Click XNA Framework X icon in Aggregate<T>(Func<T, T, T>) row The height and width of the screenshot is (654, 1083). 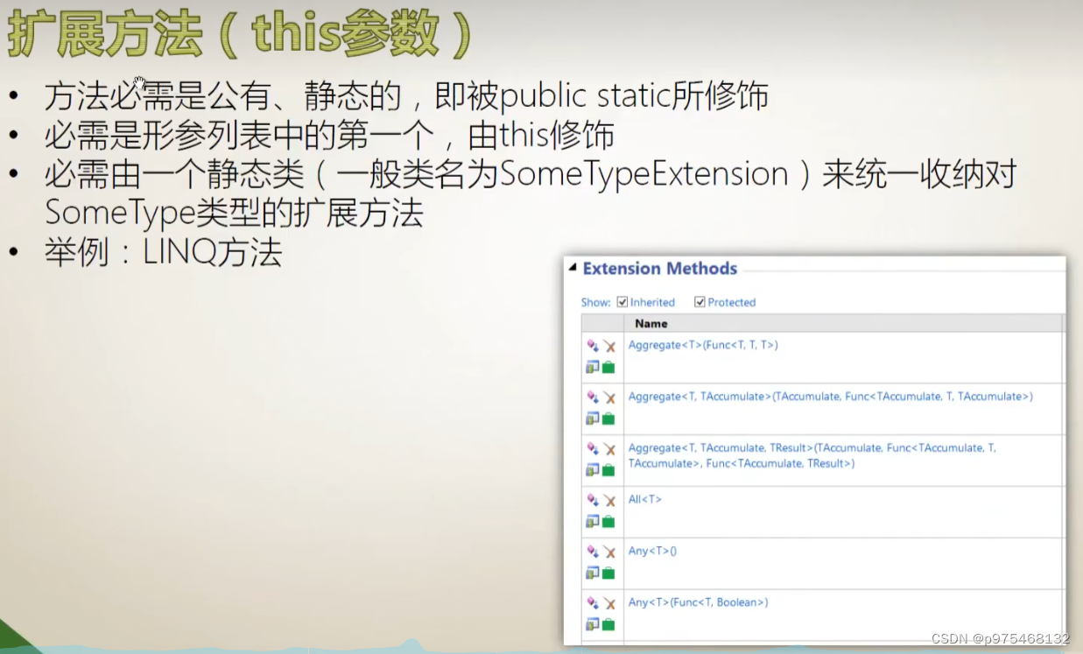[609, 347]
